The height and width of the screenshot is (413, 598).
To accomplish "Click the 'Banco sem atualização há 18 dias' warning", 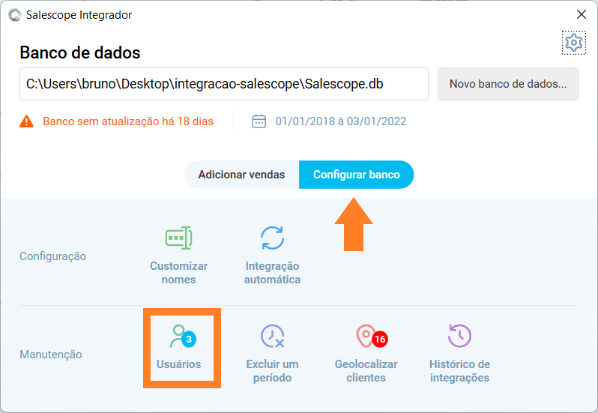I will pyautogui.click(x=127, y=121).
